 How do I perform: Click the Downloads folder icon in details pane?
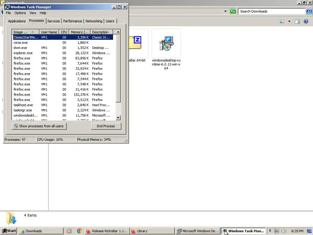(11, 218)
